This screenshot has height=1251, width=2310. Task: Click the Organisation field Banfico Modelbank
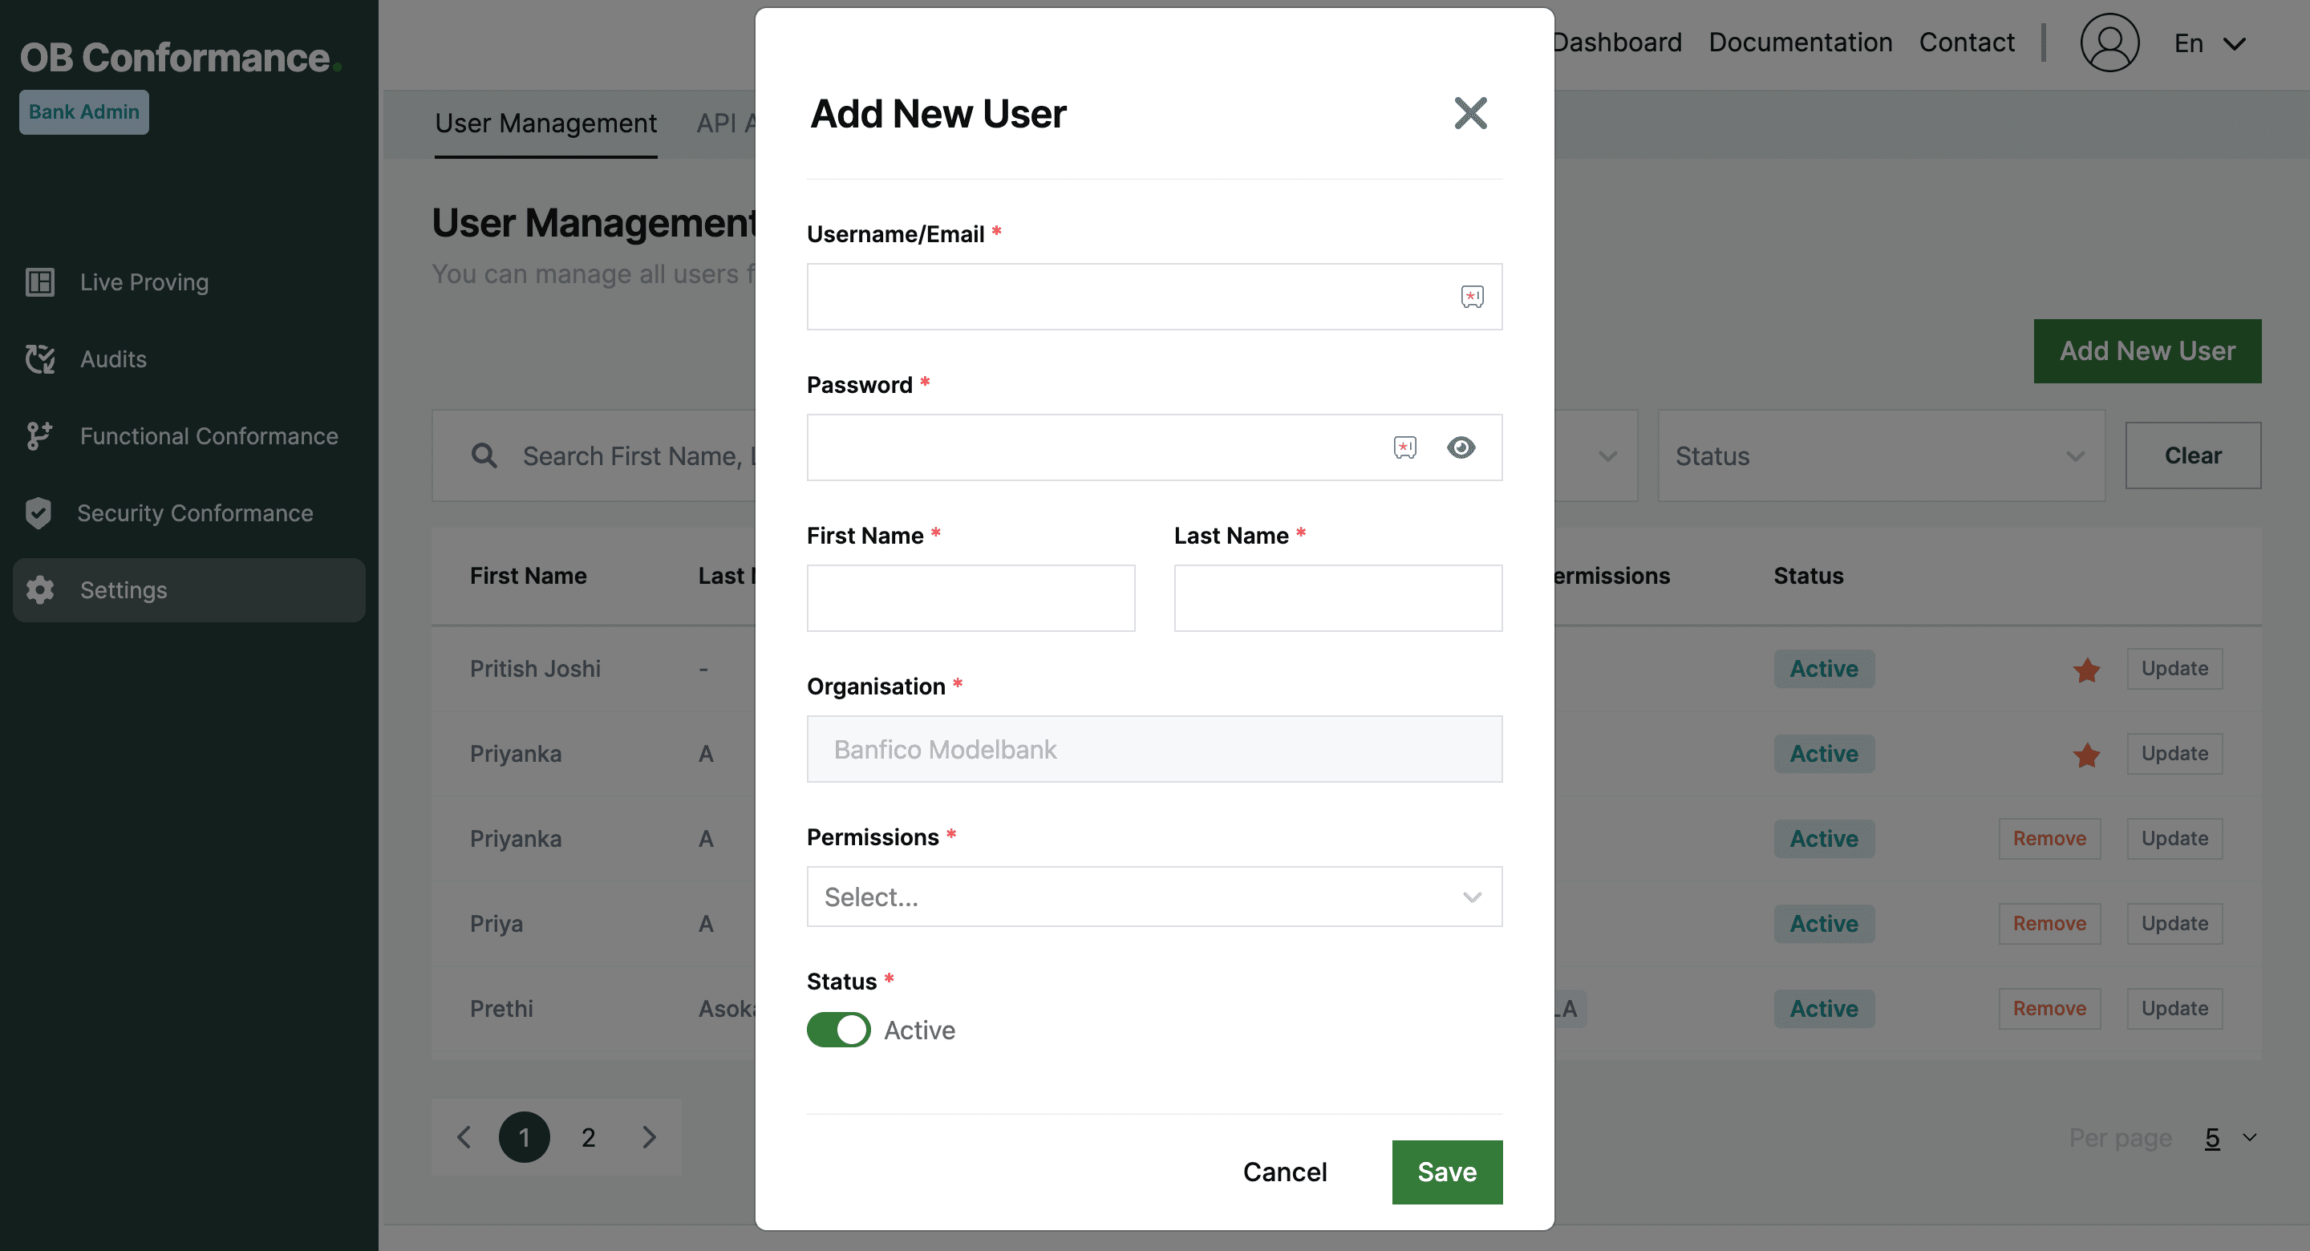[x=1154, y=749]
